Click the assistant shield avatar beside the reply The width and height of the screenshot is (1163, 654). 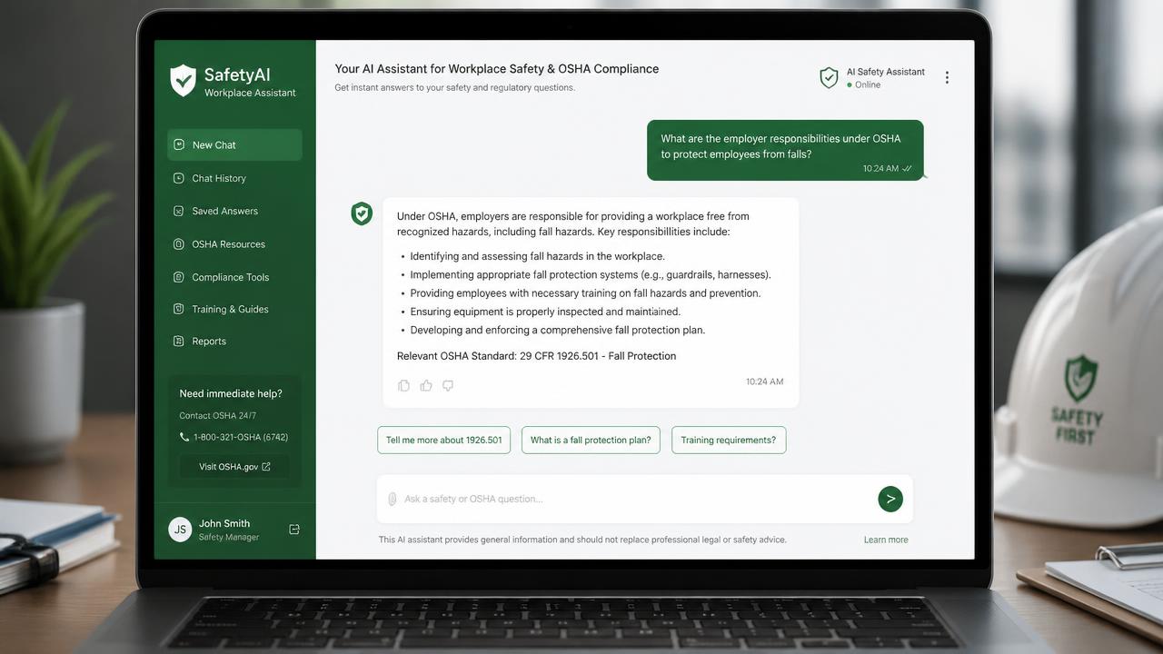[362, 213]
